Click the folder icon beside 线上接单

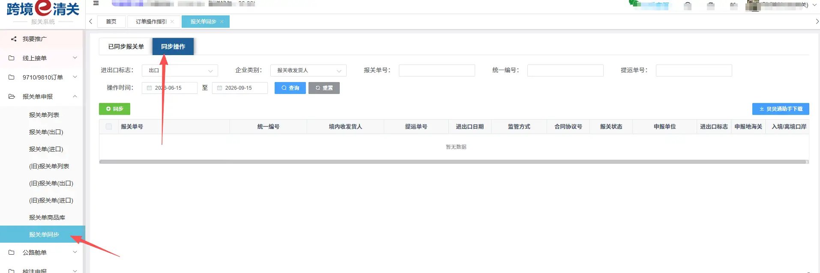[x=12, y=58]
